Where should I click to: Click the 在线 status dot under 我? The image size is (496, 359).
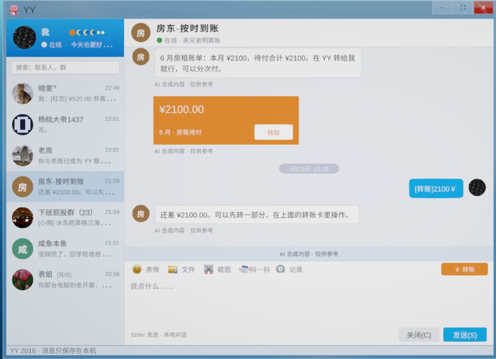(x=44, y=45)
